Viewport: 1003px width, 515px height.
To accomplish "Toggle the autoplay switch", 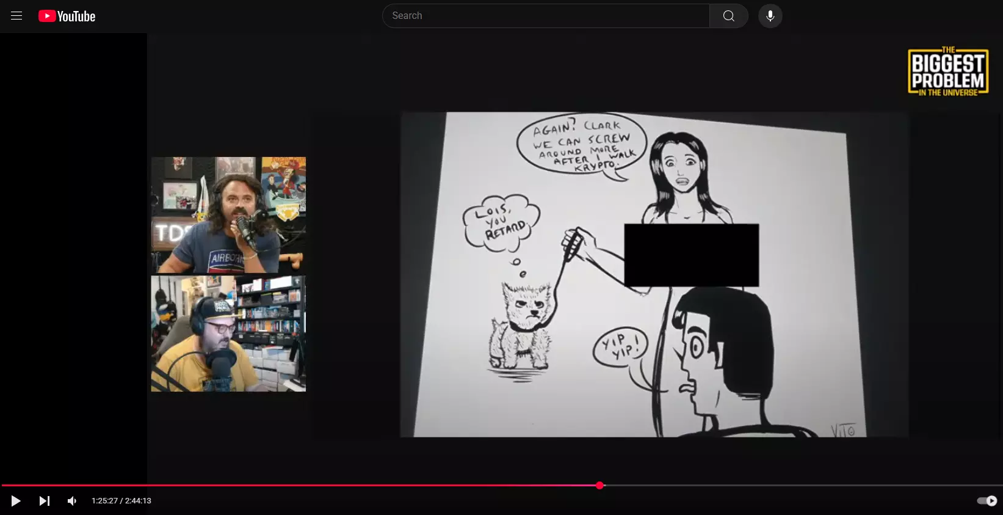I will point(987,501).
